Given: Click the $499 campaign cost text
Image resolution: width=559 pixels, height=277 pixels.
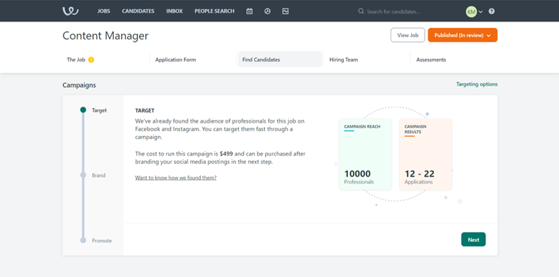Looking at the screenshot, I should (x=226, y=154).
